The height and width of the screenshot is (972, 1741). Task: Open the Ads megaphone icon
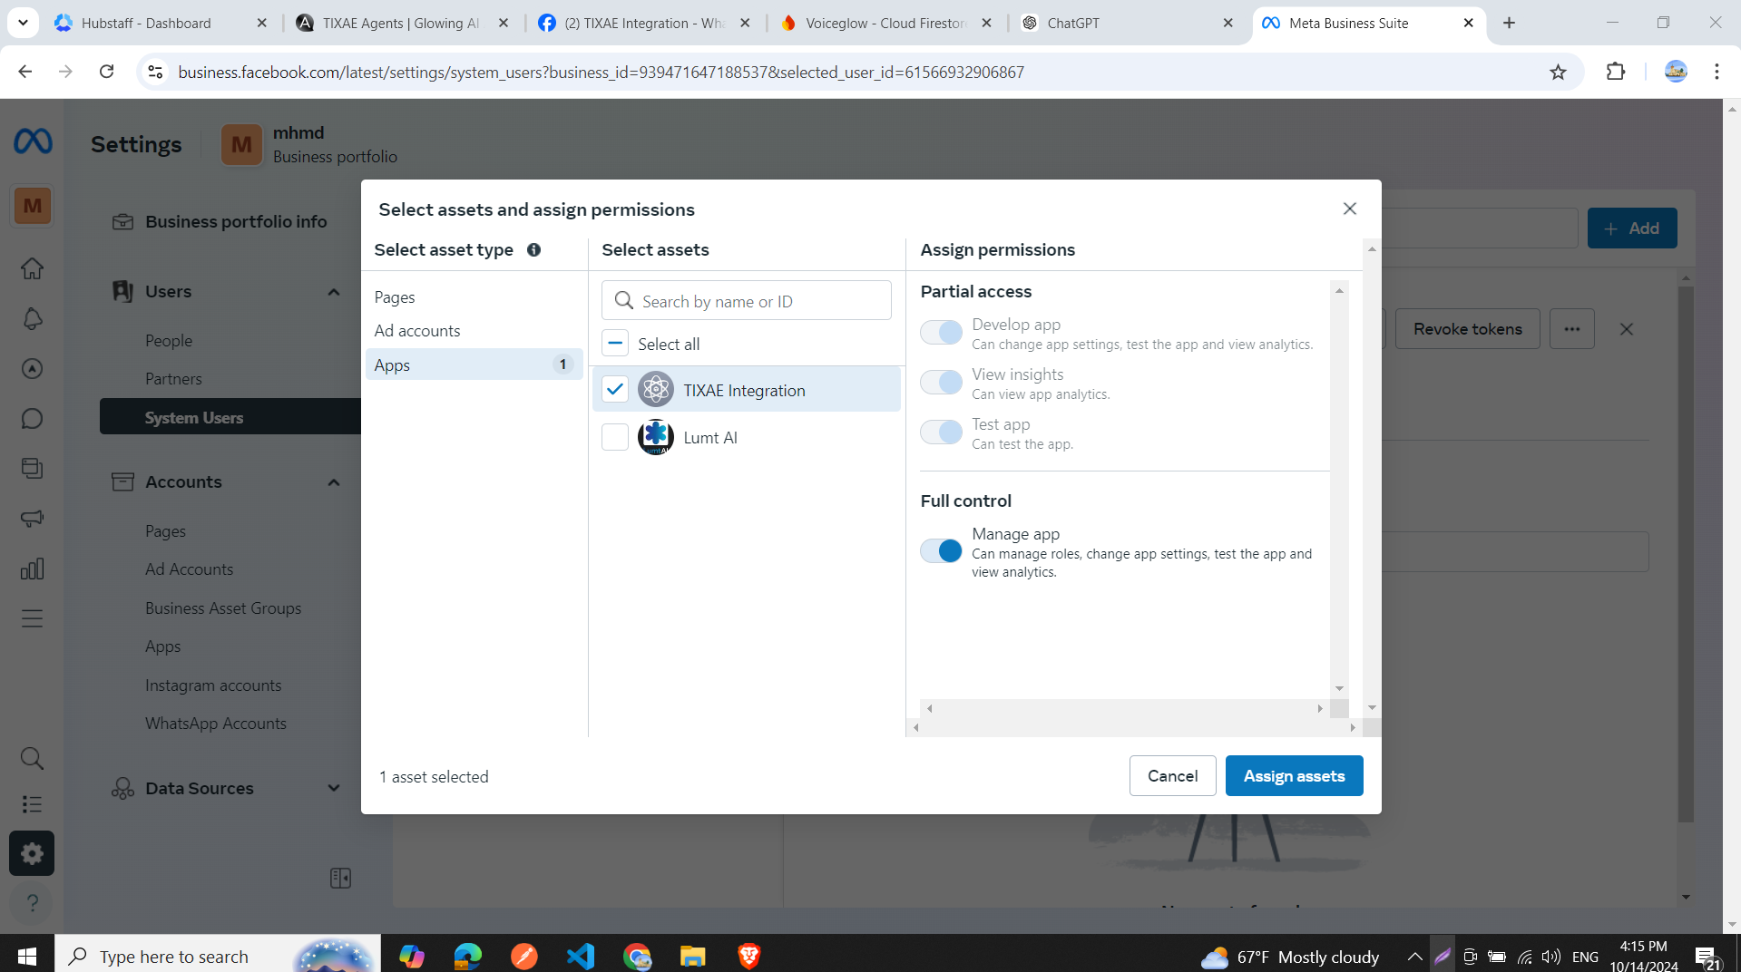point(32,518)
